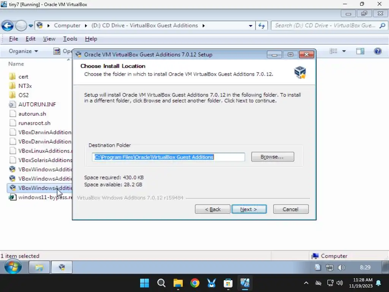The height and width of the screenshot is (292, 389).
Task: Open the Organize dropdown
Action: (x=23, y=51)
